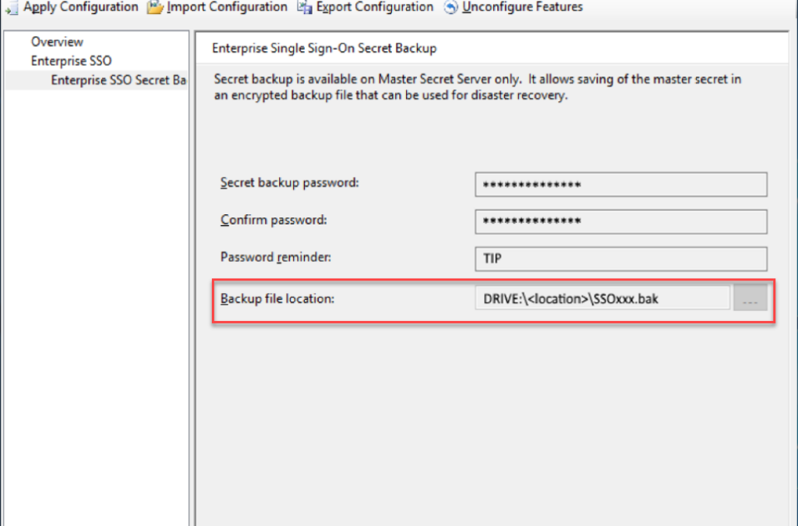Open the browse button for backup location
The height and width of the screenshot is (526, 798).
tap(750, 298)
